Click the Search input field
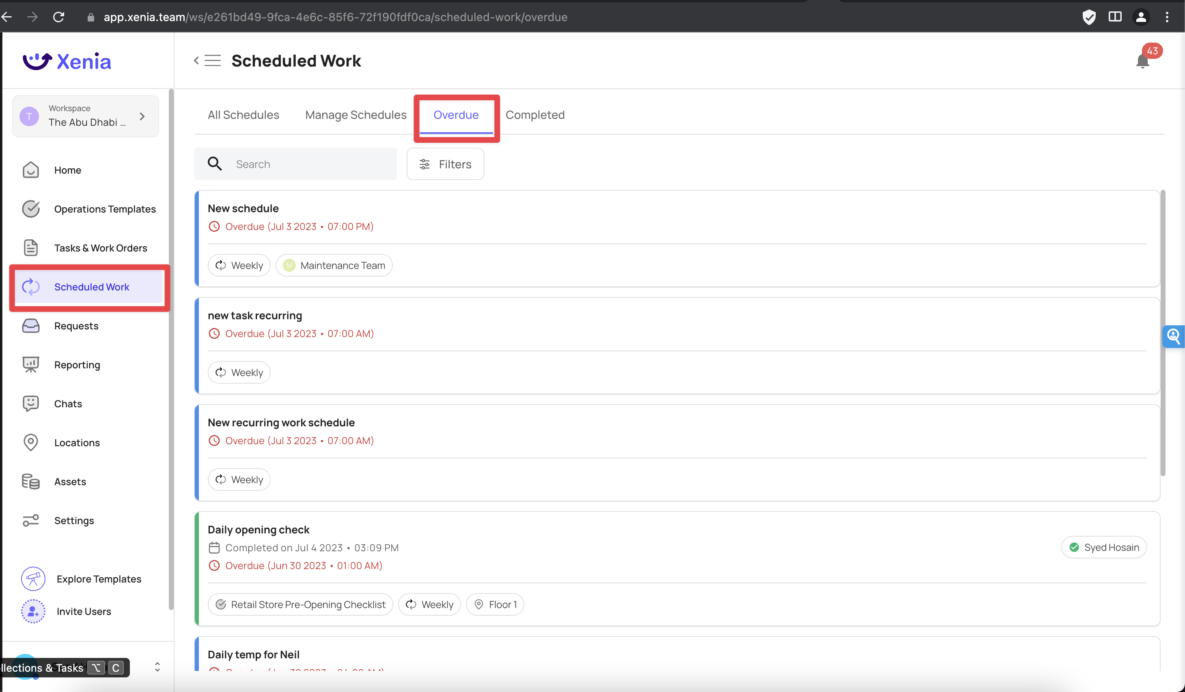The height and width of the screenshot is (692, 1185). (295, 164)
